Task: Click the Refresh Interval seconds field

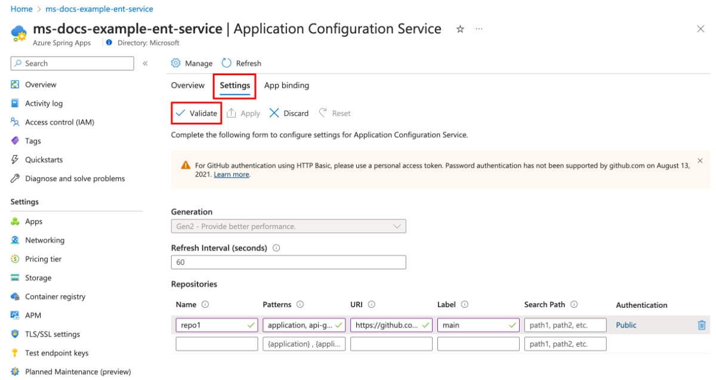Action: [288, 262]
